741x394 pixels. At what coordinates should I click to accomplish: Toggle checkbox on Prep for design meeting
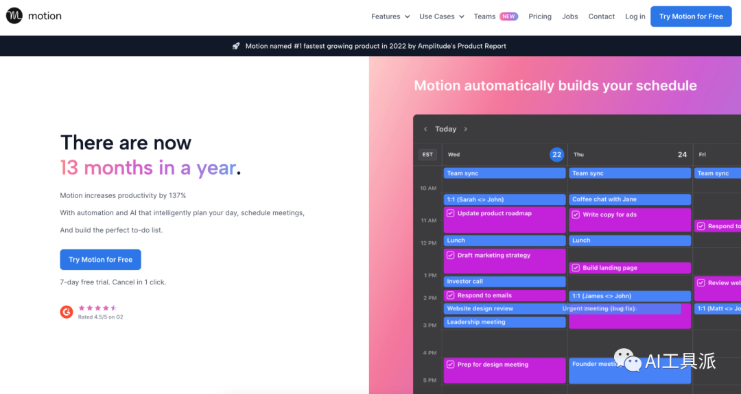pyautogui.click(x=450, y=365)
